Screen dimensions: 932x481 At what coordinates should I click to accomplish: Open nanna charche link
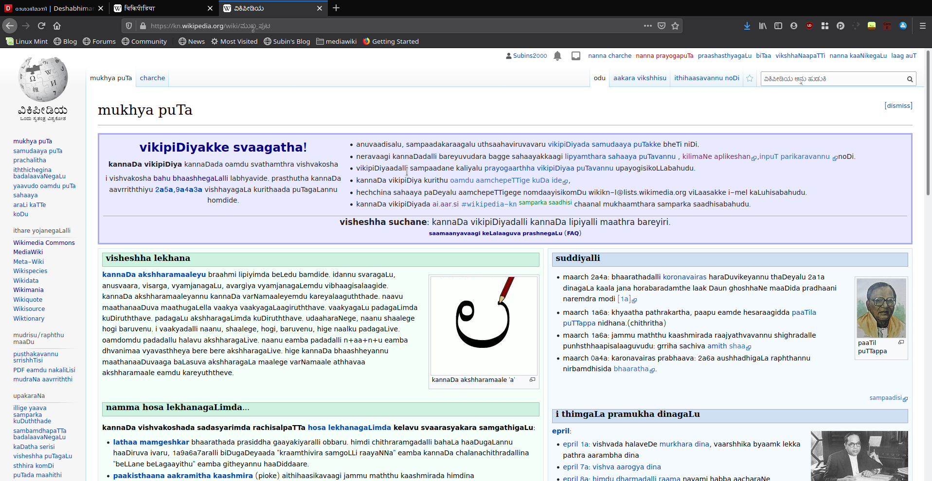point(609,56)
